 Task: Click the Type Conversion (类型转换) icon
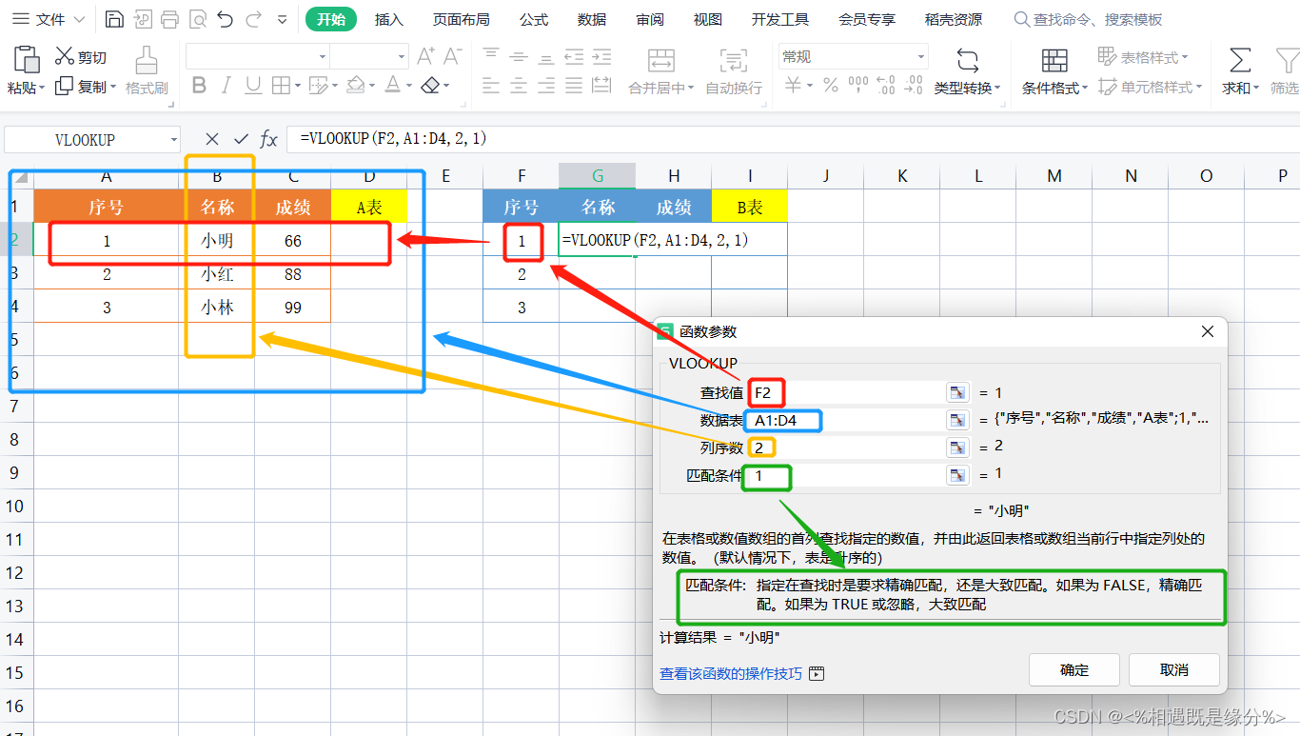coord(968,60)
